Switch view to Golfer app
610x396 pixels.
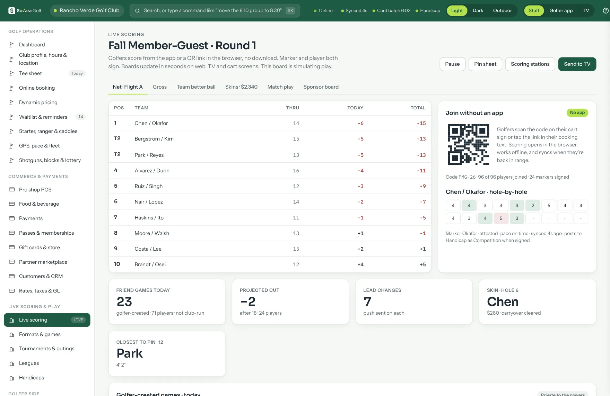coord(561,11)
